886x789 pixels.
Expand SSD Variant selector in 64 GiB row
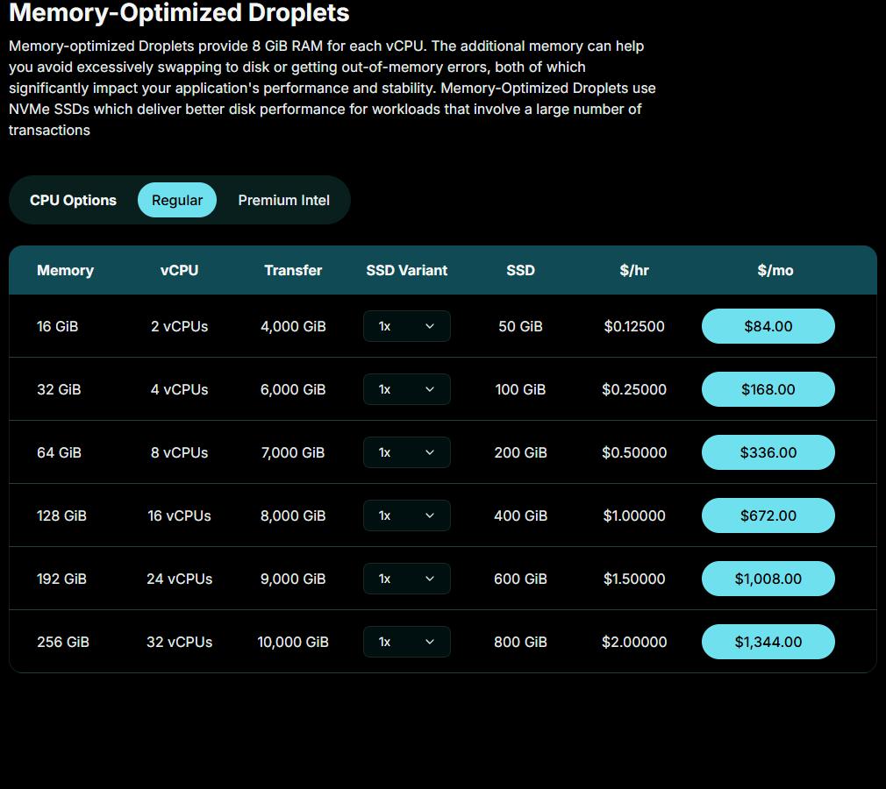(407, 452)
